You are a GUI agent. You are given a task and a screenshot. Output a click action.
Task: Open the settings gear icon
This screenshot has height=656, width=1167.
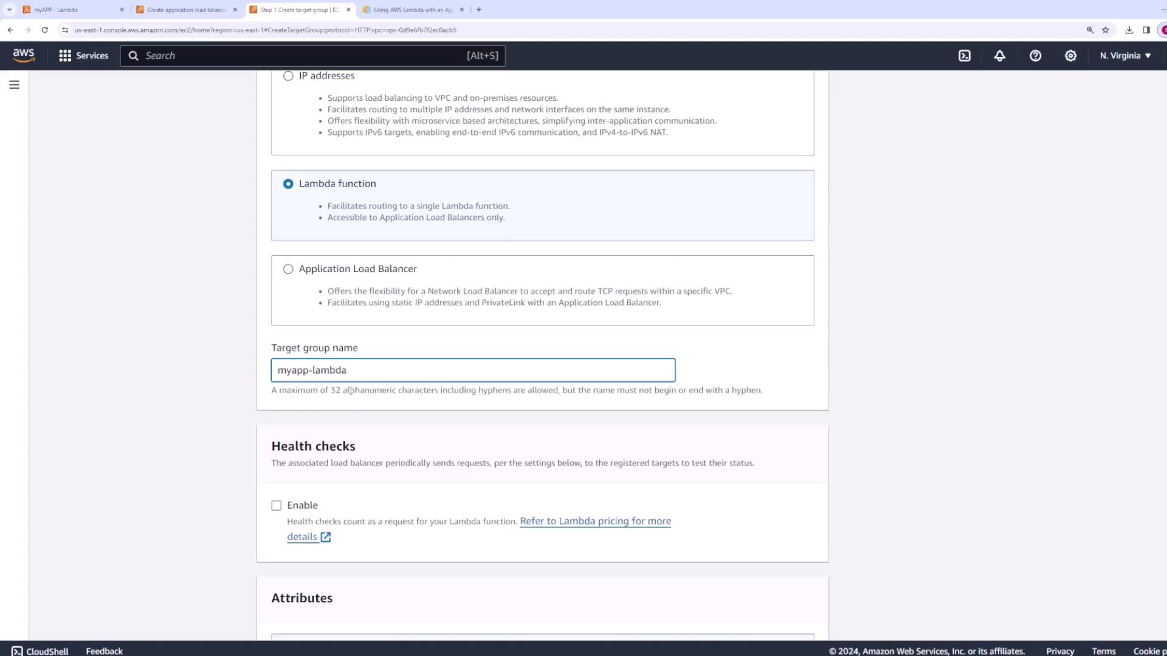(1070, 55)
